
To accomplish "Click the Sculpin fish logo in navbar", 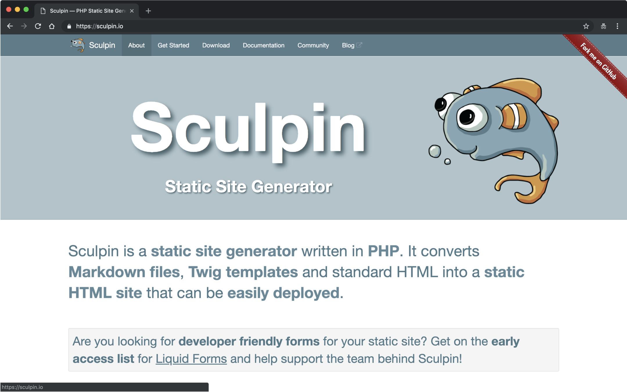I will coord(78,45).
